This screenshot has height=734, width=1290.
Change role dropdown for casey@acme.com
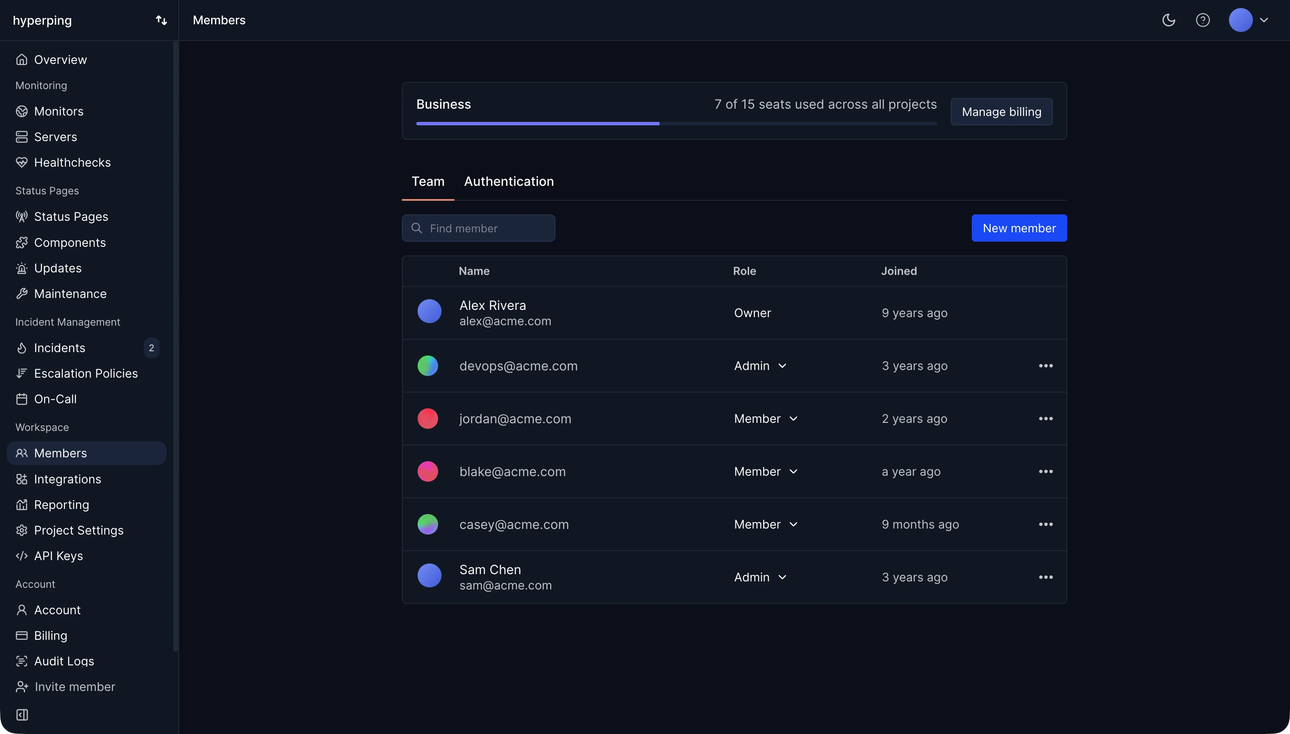tap(766, 524)
